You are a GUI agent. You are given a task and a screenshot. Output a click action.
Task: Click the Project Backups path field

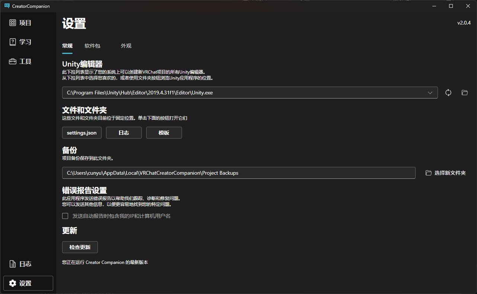238,173
